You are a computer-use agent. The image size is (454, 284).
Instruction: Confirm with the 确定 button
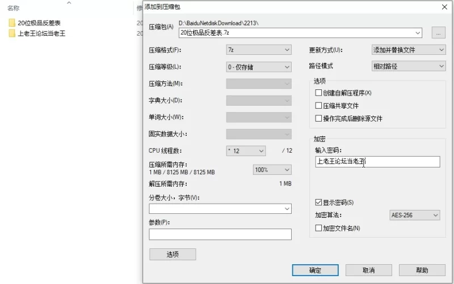click(x=316, y=270)
